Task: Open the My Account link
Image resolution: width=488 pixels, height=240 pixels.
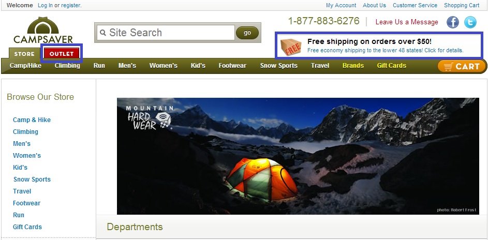Action: 341,5
